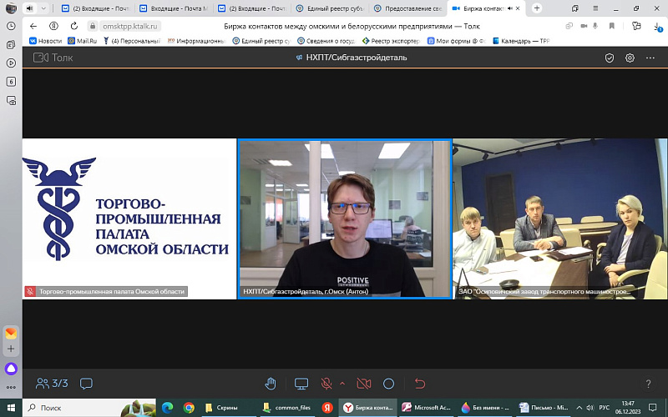The image size is (668, 417).
Task: Select the ЗАО Осиповичский завод video tile
Action: click(x=560, y=219)
